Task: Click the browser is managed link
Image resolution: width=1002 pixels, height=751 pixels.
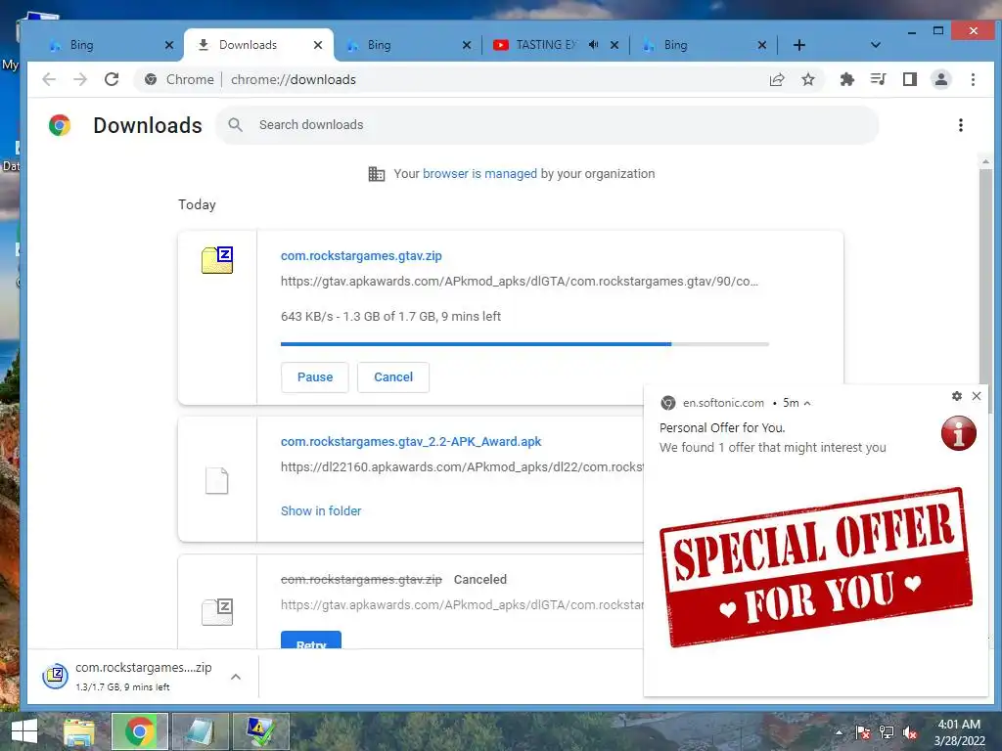Action: [x=479, y=174]
